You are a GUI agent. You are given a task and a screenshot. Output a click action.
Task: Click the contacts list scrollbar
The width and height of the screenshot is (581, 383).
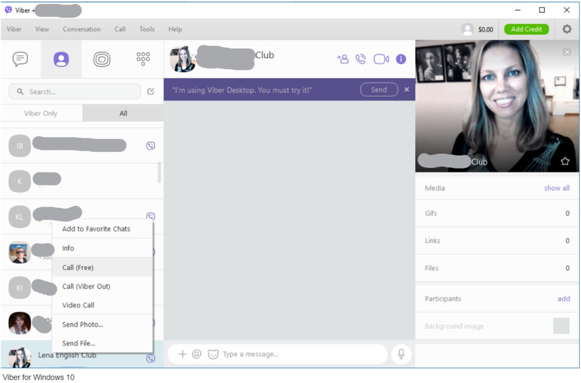tap(159, 172)
